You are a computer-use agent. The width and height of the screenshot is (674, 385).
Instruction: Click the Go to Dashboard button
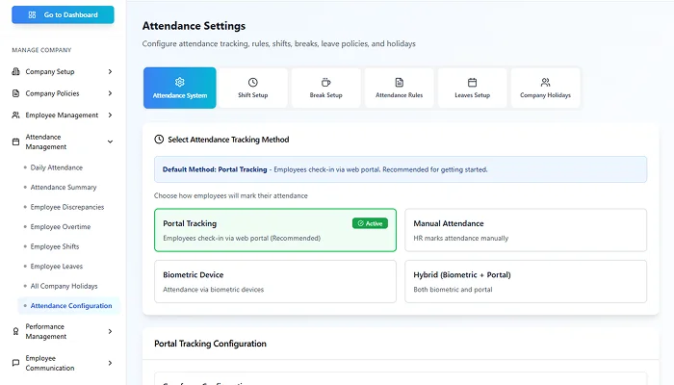[62, 15]
